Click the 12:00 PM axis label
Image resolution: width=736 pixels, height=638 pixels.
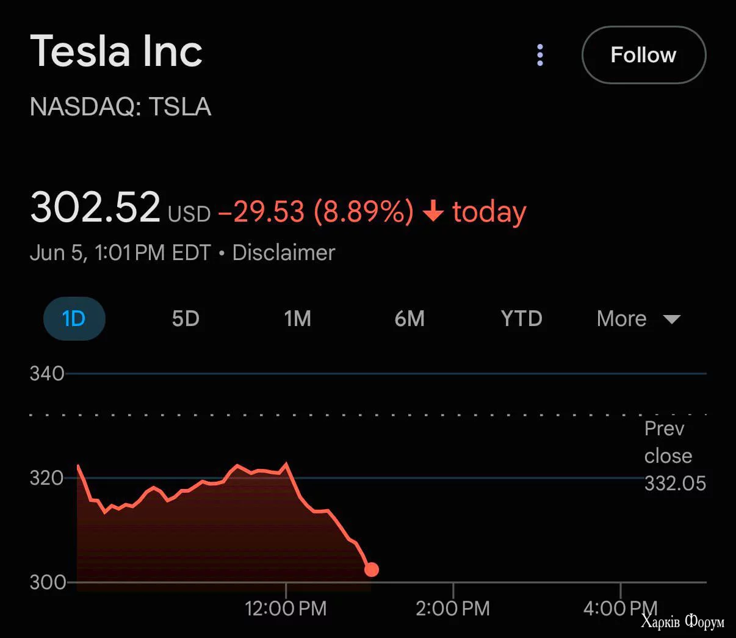286,608
